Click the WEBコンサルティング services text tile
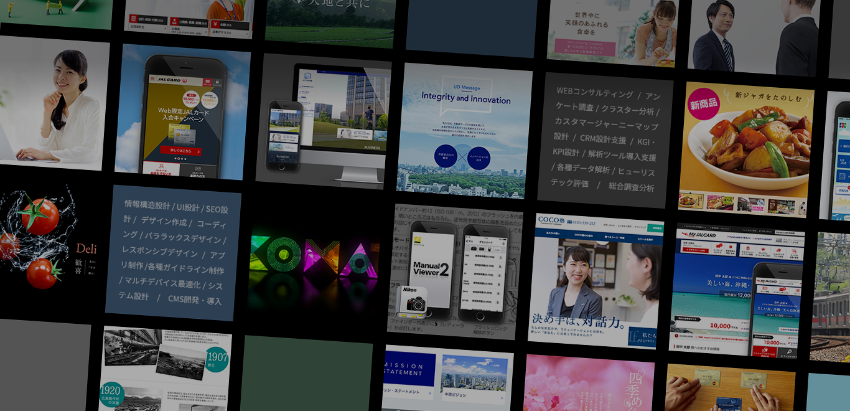850x411 pixels. pyautogui.click(x=605, y=140)
